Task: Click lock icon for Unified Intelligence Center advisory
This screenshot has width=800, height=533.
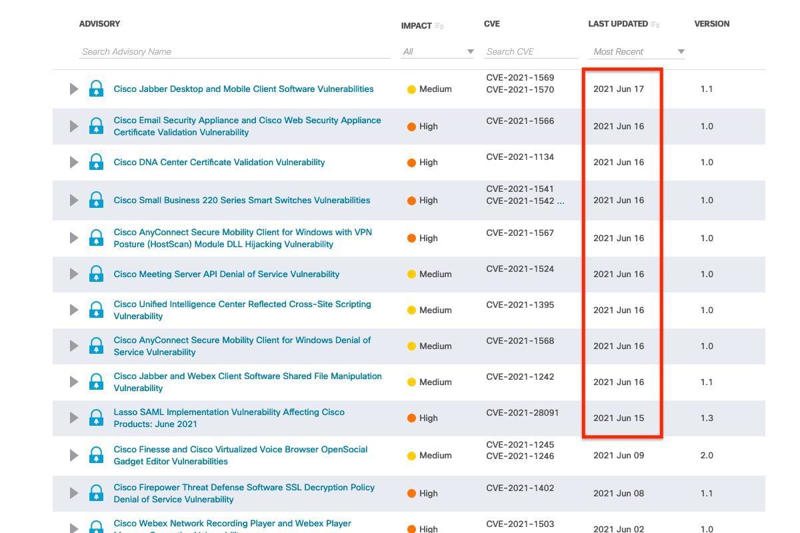Action: pos(96,310)
